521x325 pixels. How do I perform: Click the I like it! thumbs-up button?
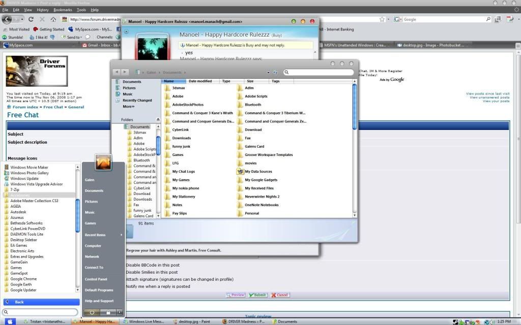(x=39, y=37)
